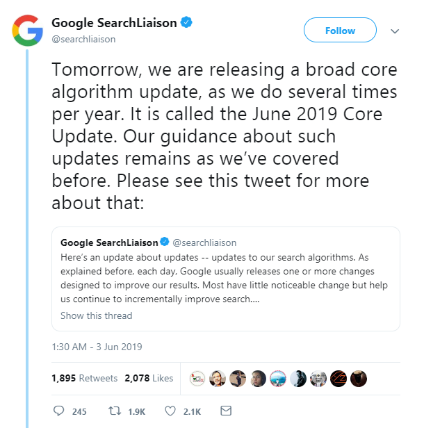Click the reply speech bubble icon
The height and width of the screenshot is (428, 424).
tap(58, 411)
